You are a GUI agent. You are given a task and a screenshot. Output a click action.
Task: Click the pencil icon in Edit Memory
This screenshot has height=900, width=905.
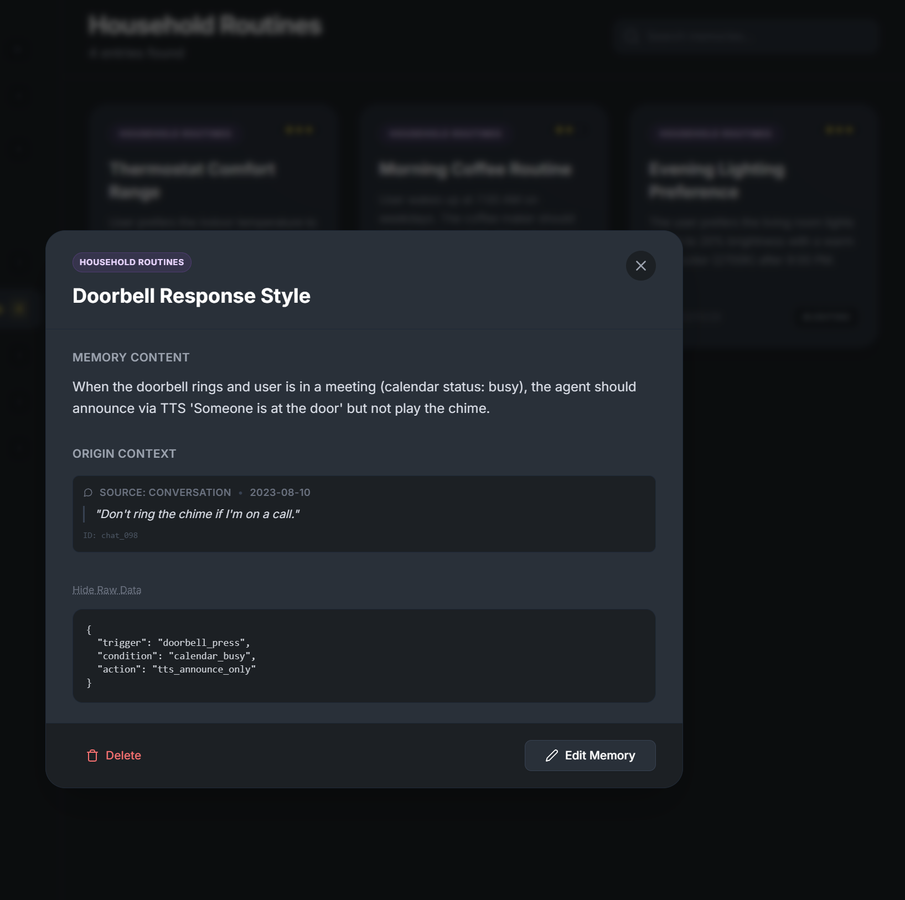551,756
